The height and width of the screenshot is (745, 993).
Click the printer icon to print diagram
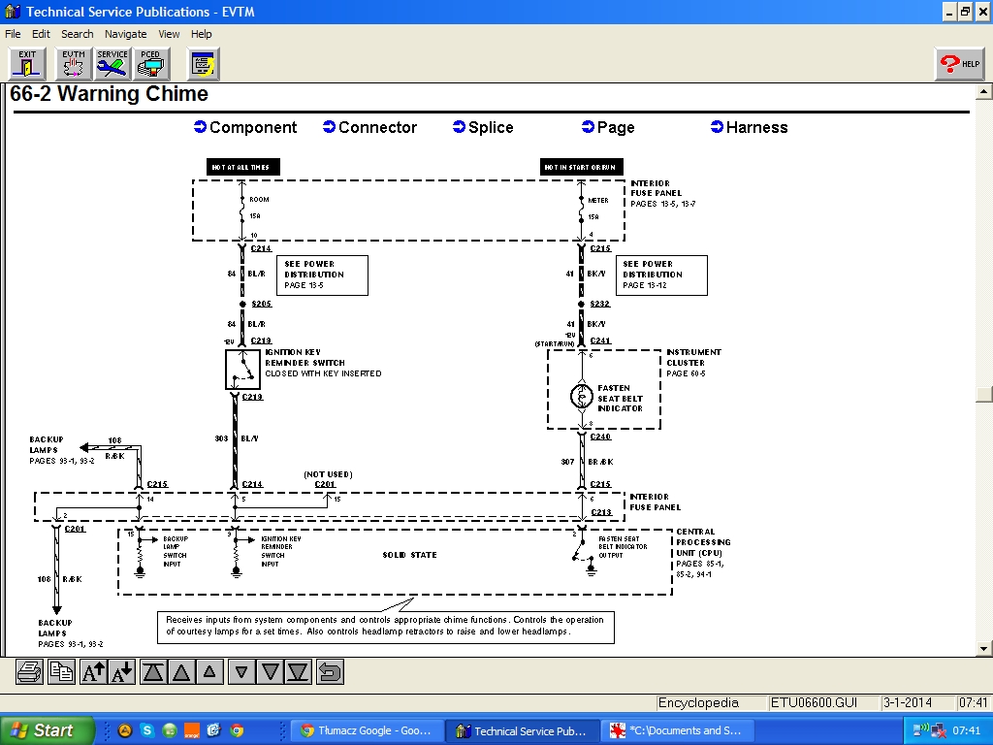click(30, 671)
